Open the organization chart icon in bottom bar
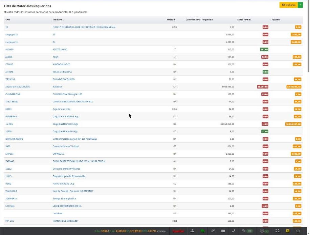The height and width of the screenshot is (235, 310). click(192, 231)
